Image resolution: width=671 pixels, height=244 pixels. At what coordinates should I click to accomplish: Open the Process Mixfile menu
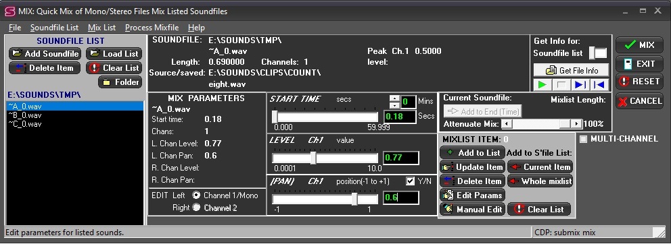click(152, 28)
